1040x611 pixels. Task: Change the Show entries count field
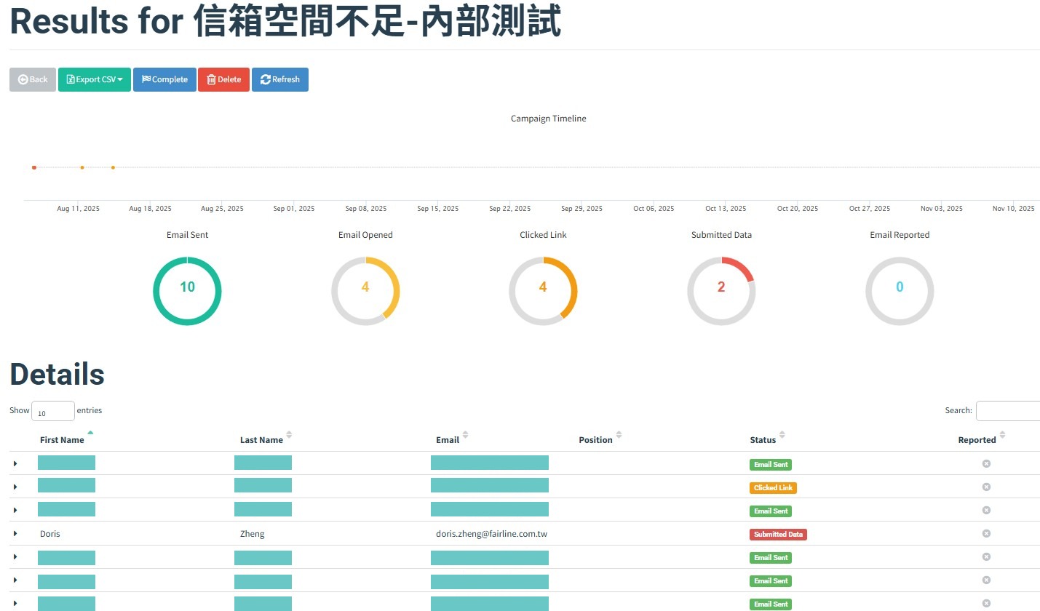point(52,411)
